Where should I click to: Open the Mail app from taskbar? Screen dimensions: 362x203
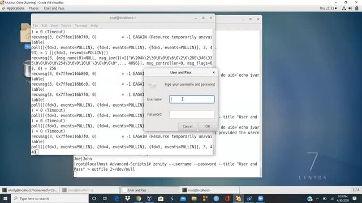(x=183, y=198)
